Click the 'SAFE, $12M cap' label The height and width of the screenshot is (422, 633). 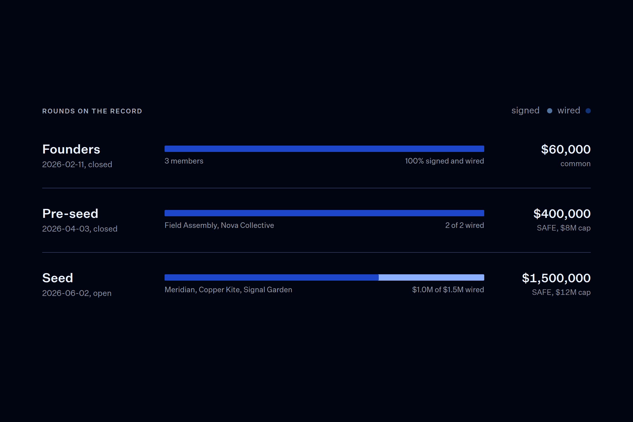click(561, 292)
